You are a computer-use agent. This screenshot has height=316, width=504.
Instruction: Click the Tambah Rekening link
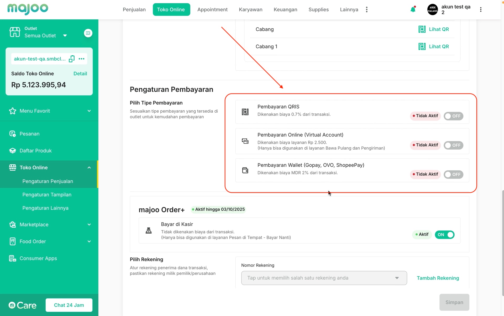tap(438, 278)
